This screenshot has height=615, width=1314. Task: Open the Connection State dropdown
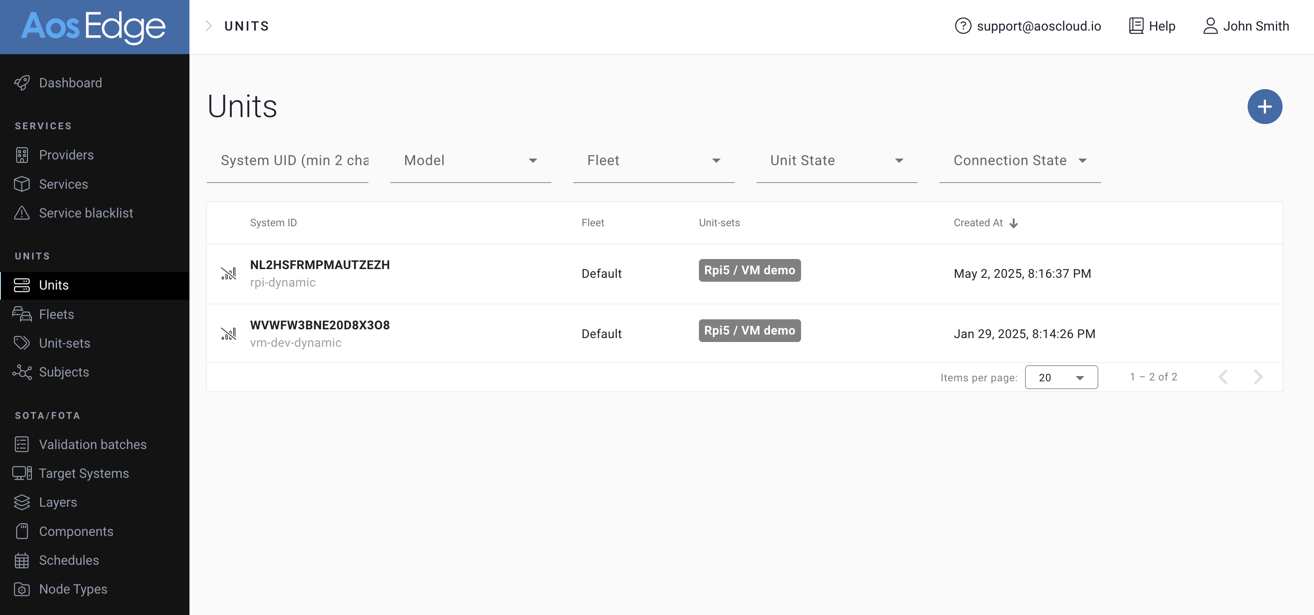[x=1019, y=161]
